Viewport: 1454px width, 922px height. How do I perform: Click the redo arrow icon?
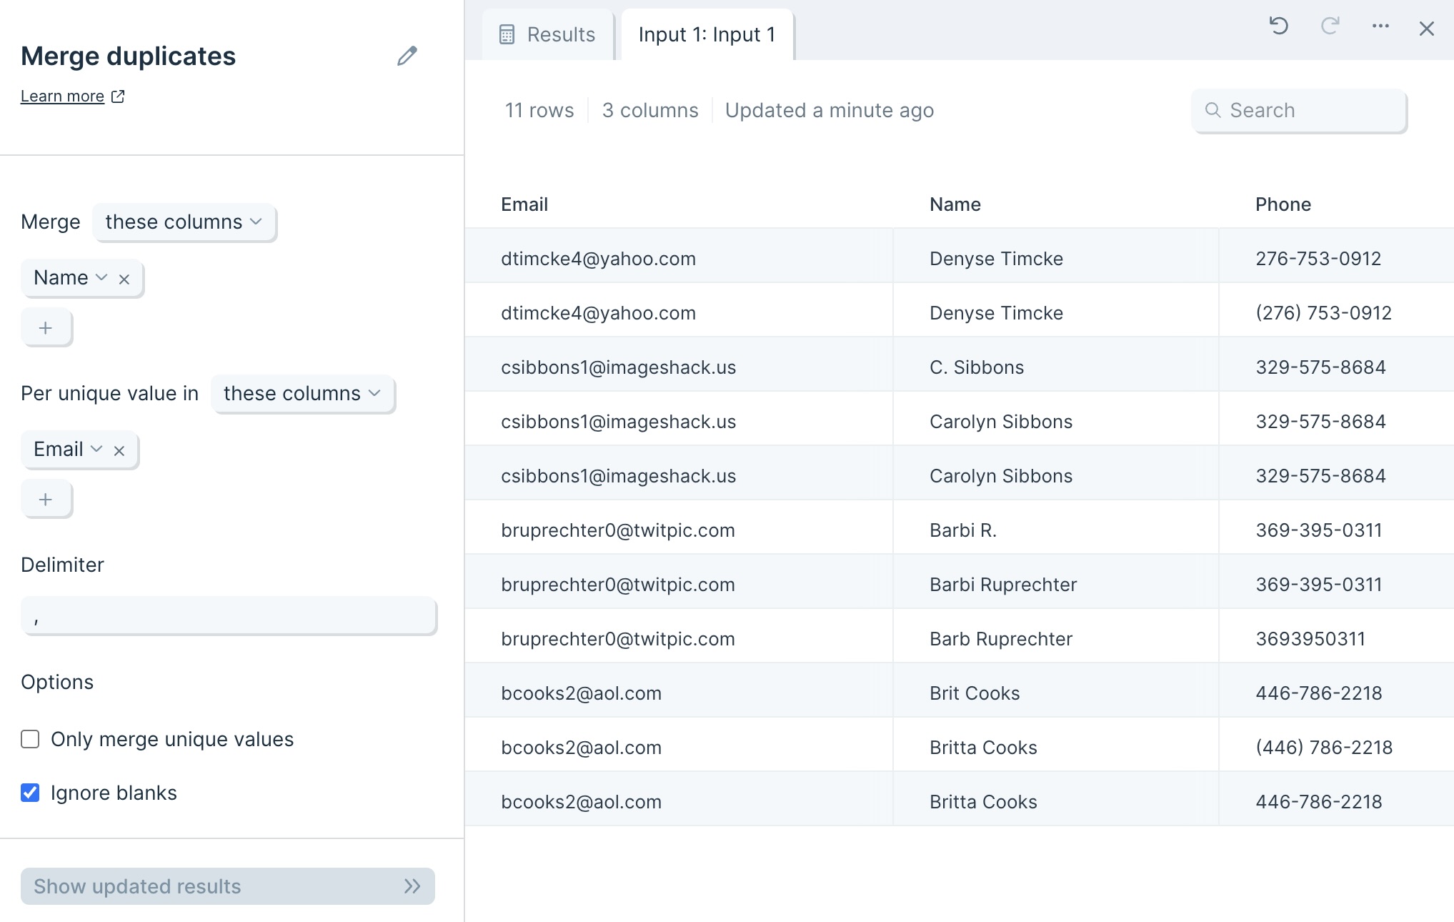[1330, 26]
